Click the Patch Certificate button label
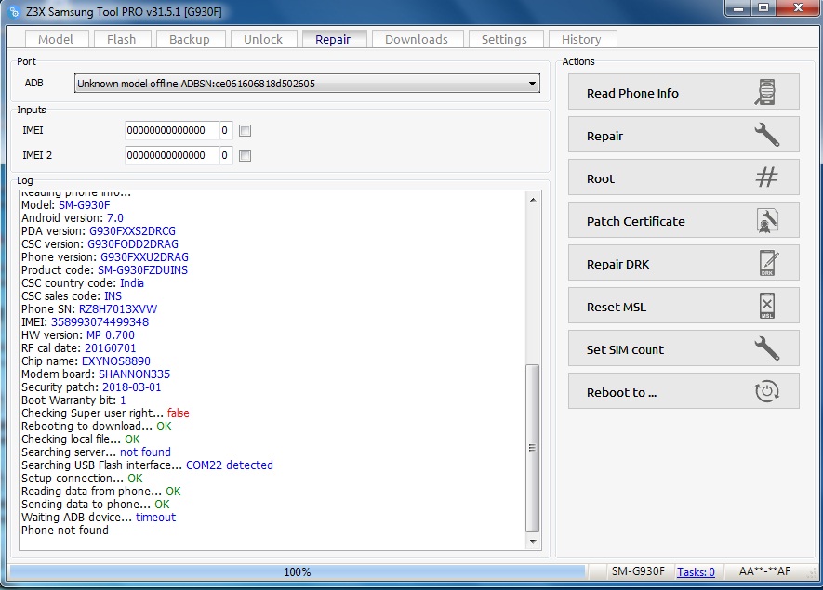 [636, 221]
